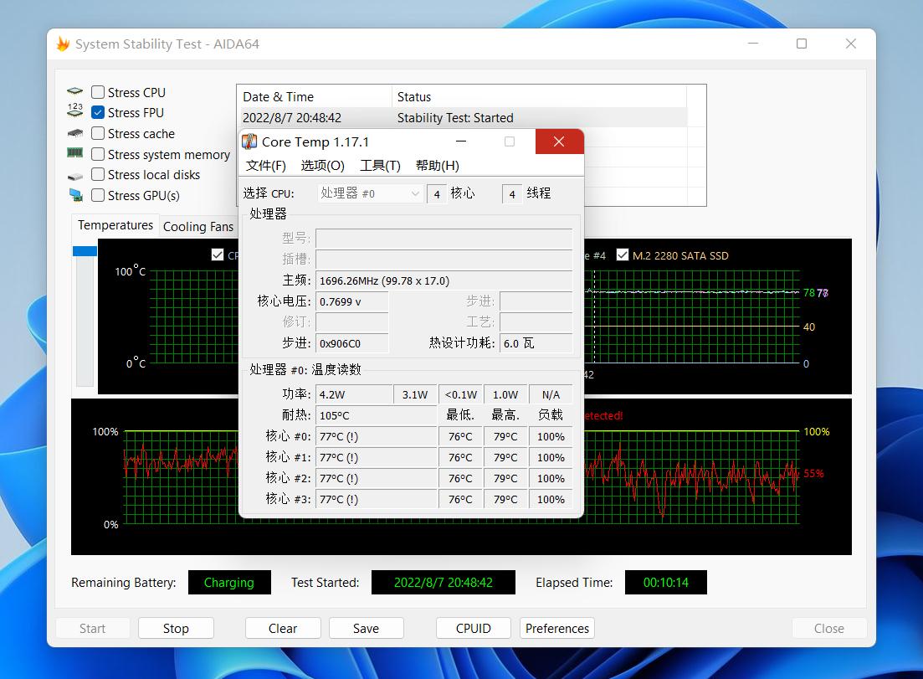The image size is (923, 679).
Task: Switch to the Cooling Fans tab
Action: 198,226
